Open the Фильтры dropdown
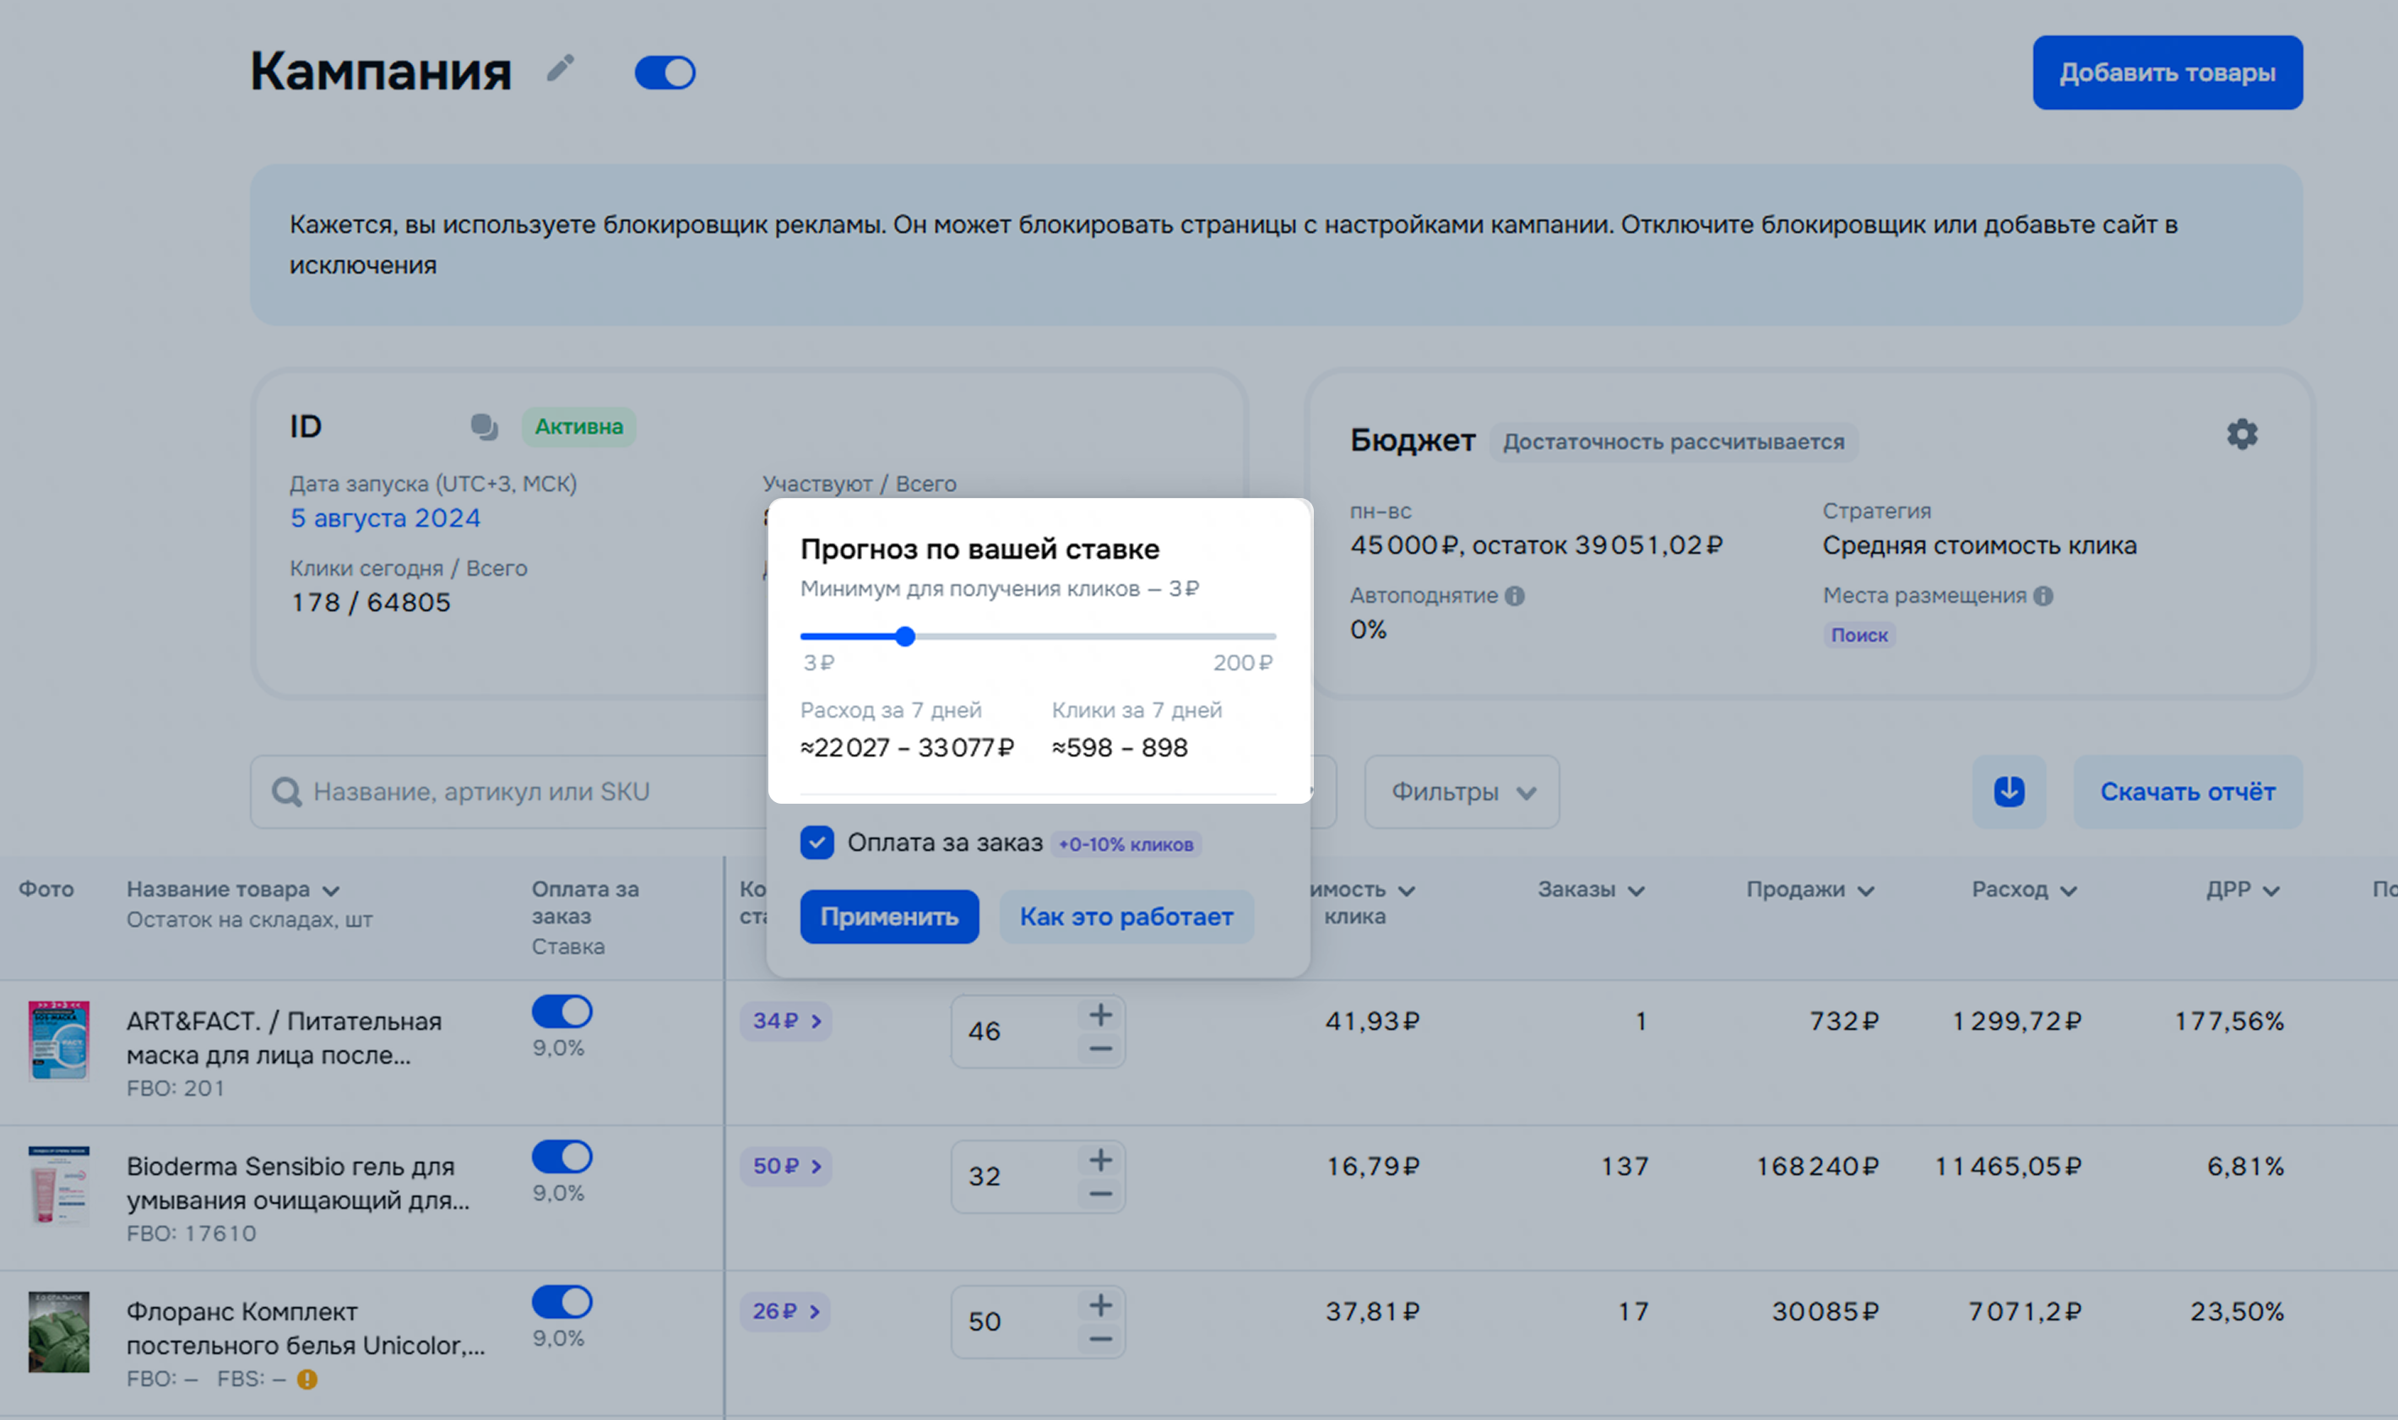The height and width of the screenshot is (1420, 2398). pyautogui.click(x=1462, y=791)
